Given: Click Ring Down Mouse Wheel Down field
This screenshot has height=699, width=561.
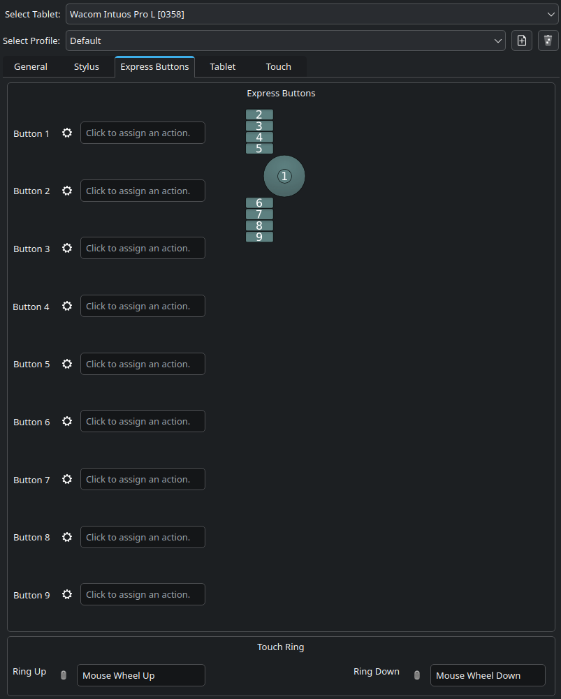Looking at the screenshot, I should [488, 675].
